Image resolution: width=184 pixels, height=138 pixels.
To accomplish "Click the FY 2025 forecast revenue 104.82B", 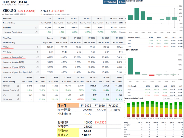I will pos(93,86).
